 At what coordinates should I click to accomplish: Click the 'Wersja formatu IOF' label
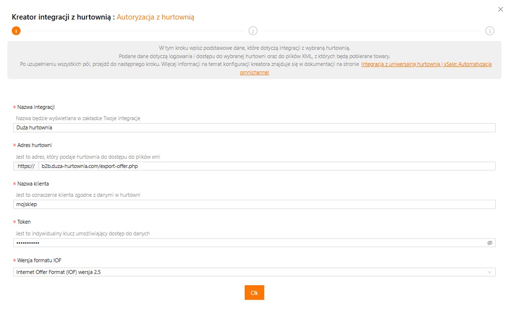point(40,260)
